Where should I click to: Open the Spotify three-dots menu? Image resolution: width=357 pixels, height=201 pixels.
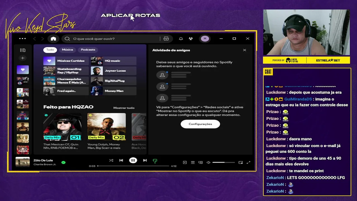(22, 39)
